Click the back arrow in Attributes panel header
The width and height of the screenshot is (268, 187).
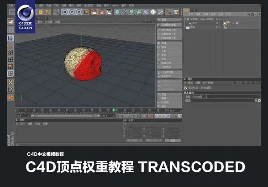(234, 83)
